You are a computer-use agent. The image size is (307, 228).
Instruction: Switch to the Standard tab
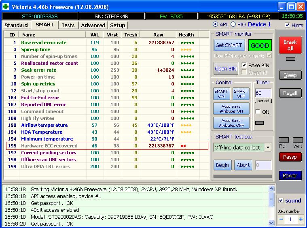click(x=16, y=25)
